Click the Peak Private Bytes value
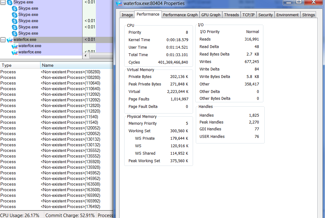 (x=179, y=84)
